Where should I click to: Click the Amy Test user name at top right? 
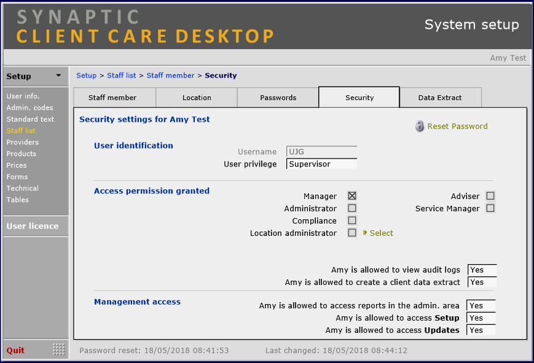508,58
